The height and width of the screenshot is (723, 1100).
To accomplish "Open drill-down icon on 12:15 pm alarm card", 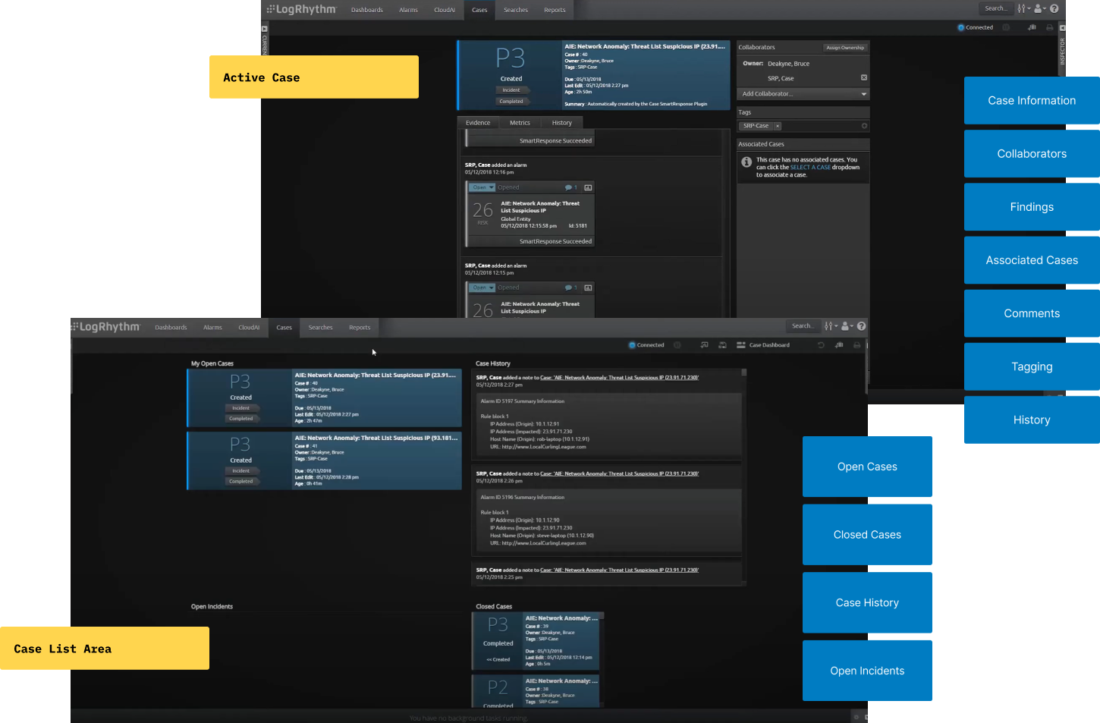I will tap(588, 288).
